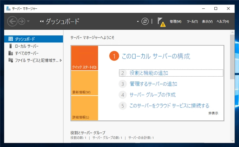This screenshot has width=239, height=147.
Task: Click このサーバーをクラウド サービスに接続する link
Action: pyautogui.click(x=169, y=106)
